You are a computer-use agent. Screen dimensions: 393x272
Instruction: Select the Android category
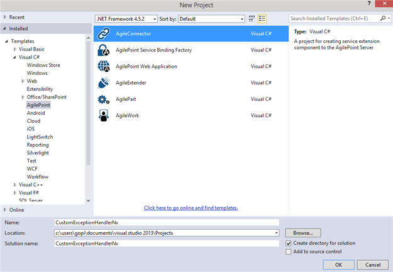[x=36, y=113]
